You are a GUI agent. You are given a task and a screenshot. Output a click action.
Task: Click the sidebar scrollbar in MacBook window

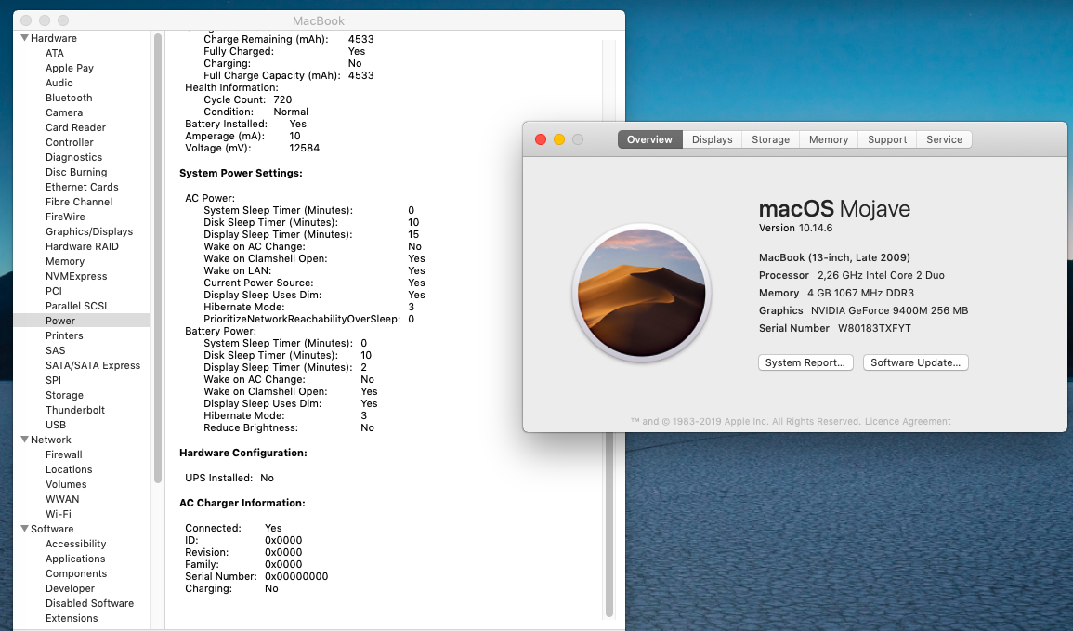click(x=158, y=258)
